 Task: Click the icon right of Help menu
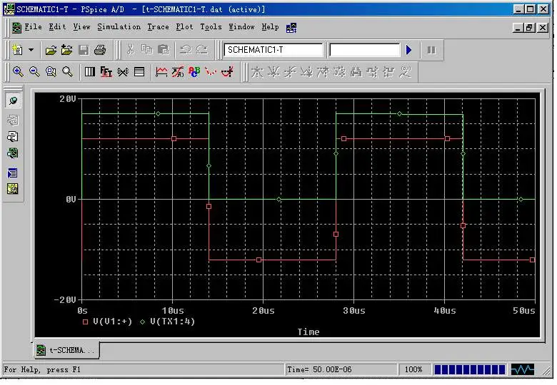coord(291,28)
